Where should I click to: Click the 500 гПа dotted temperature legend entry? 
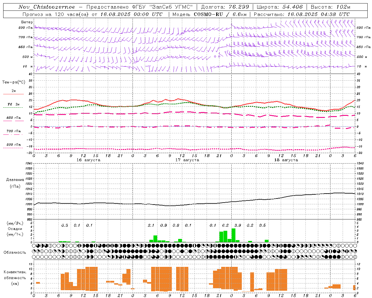[13, 145]
